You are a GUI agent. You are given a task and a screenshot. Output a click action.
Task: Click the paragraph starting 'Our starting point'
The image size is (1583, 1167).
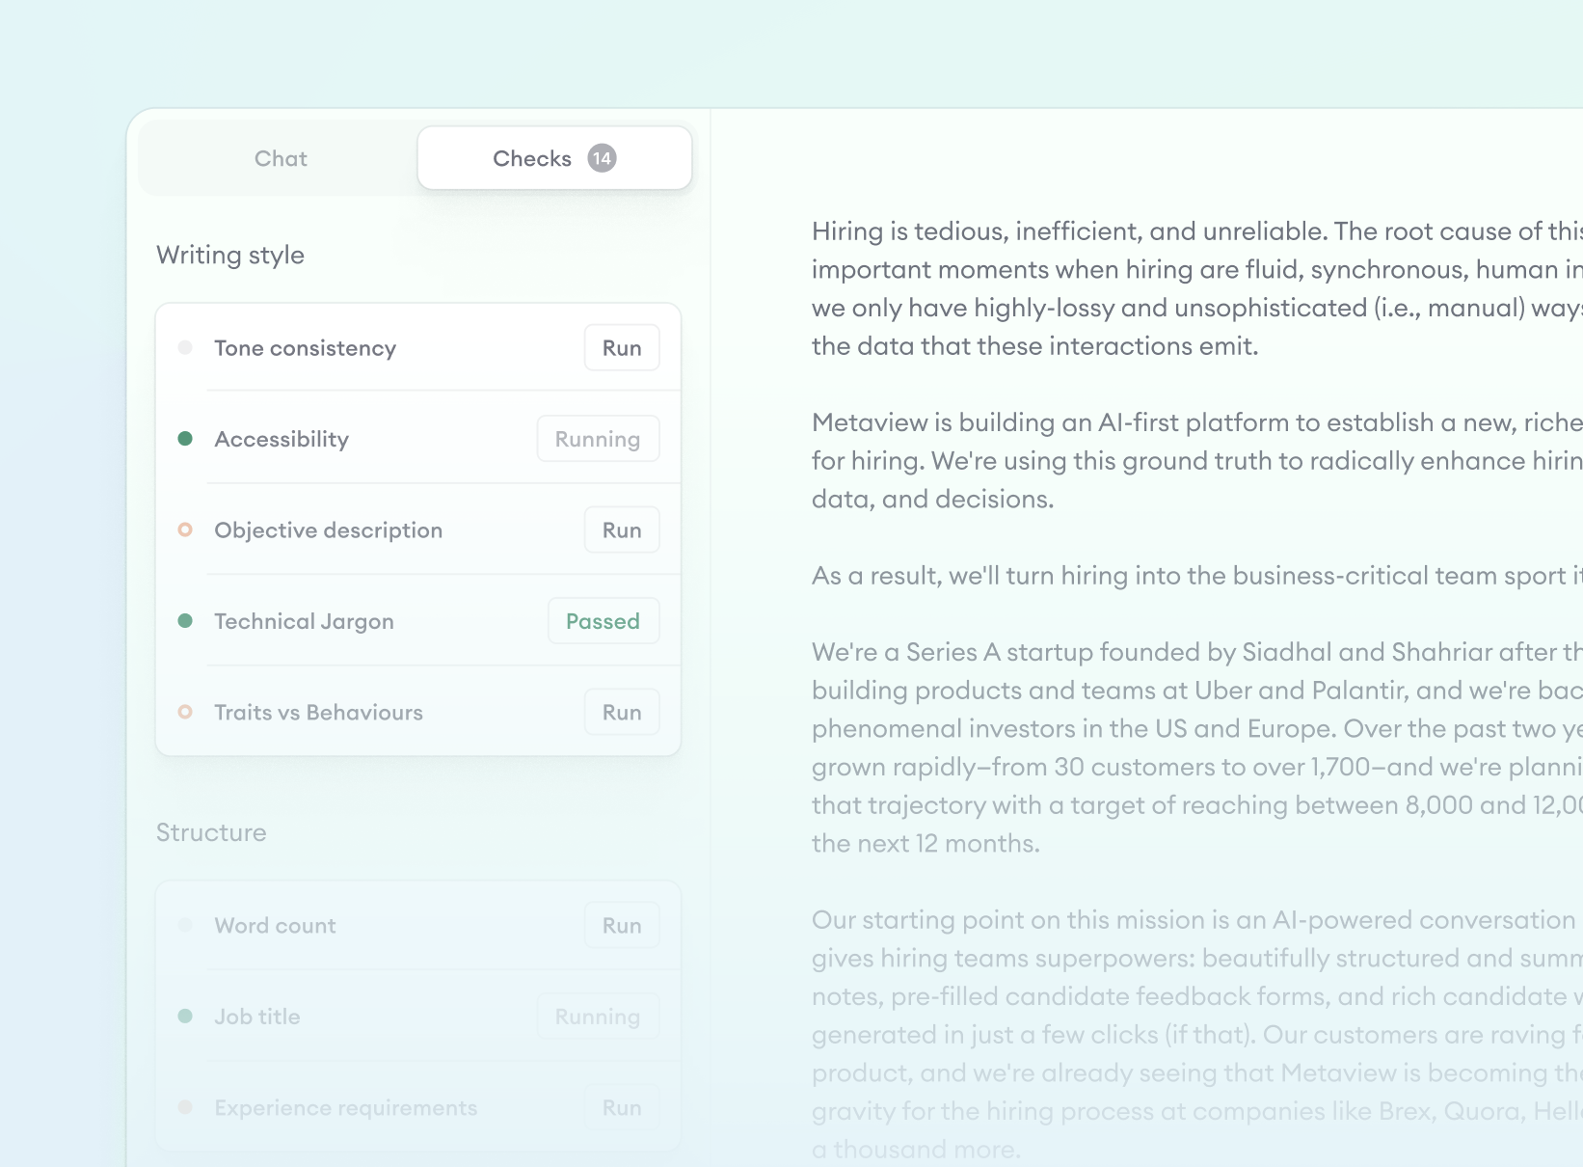pyautogui.click(x=1196, y=1034)
